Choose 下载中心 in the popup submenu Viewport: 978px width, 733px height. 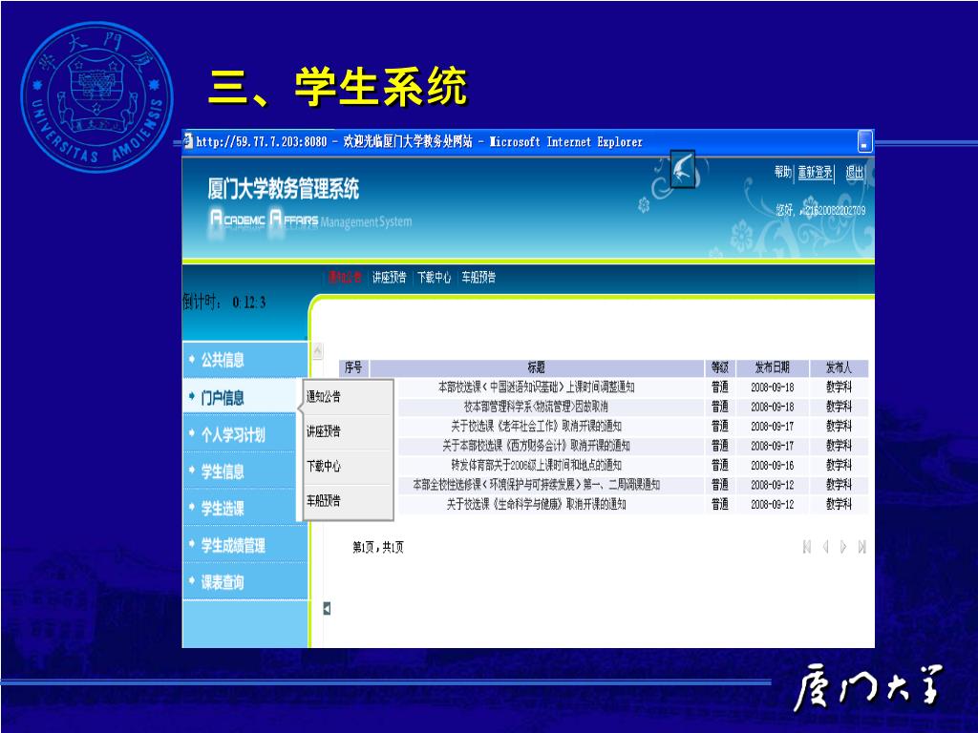pyautogui.click(x=324, y=466)
